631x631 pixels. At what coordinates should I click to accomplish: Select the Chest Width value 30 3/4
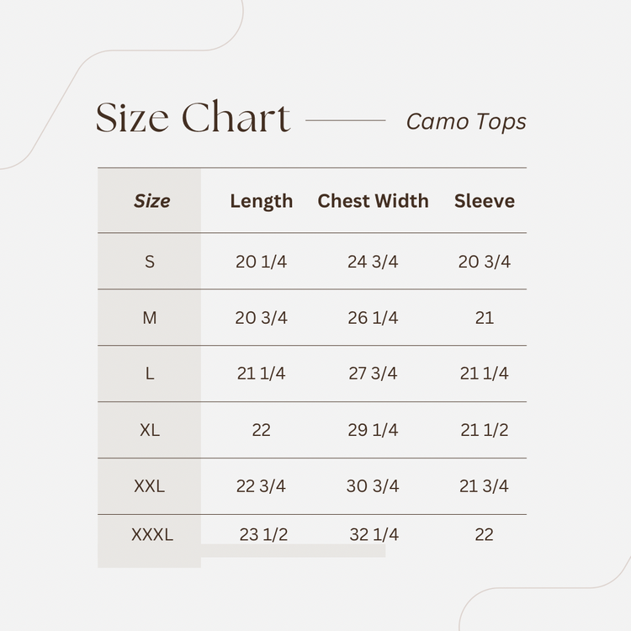click(373, 486)
